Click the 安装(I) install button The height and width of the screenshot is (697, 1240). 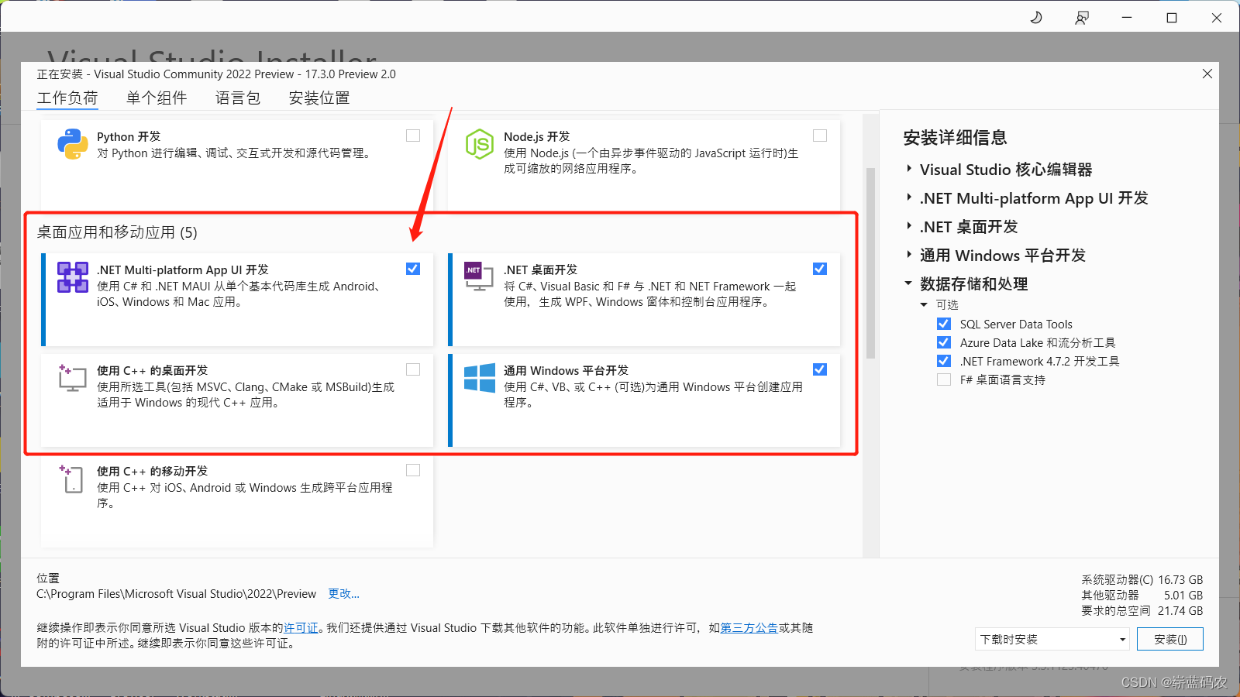pyautogui.click(x=1169, y=639)
